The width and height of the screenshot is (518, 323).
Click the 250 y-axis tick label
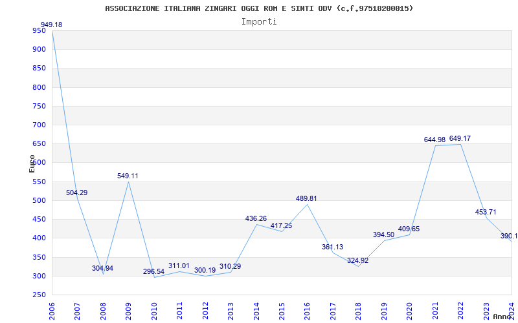point(39,295)
